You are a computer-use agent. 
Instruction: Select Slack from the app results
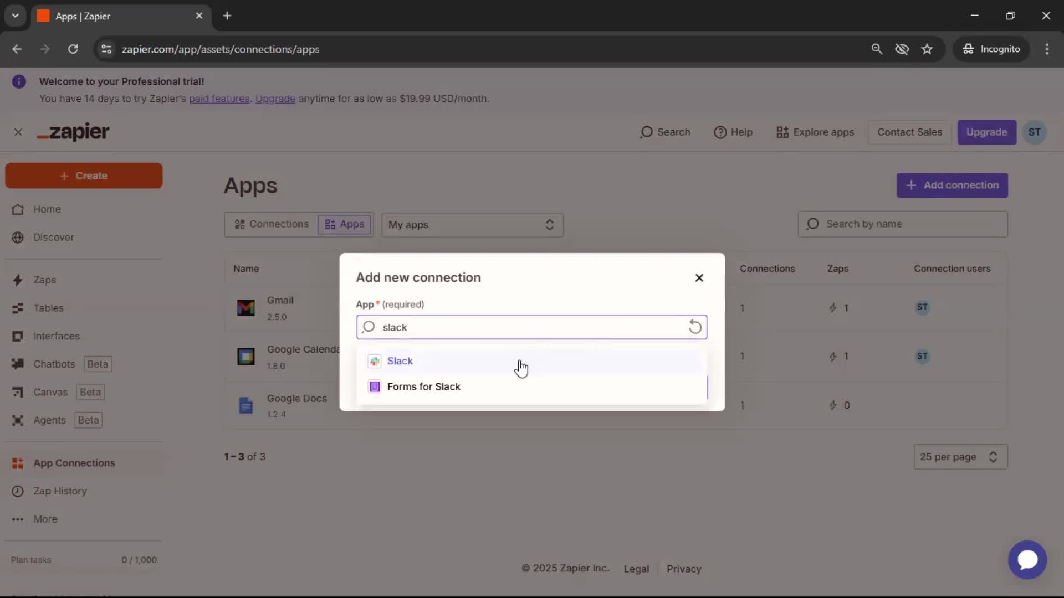531,361
